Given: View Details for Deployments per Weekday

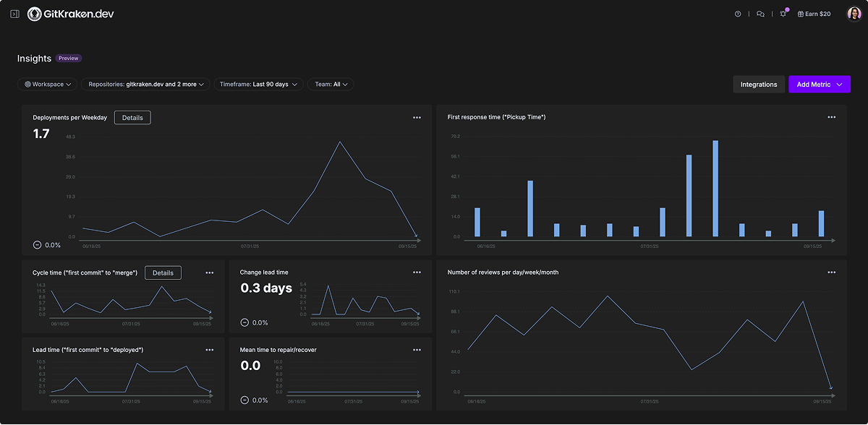Looking at the screenshot, I should [132, 117].
